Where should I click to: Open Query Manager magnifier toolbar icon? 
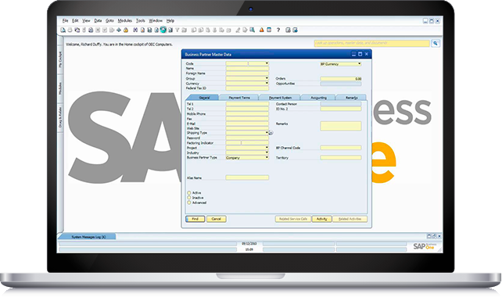click(252, 30)
